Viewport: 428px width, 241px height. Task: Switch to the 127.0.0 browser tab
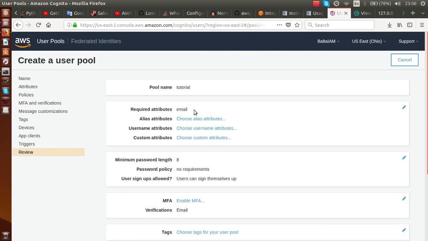[386, 13]
